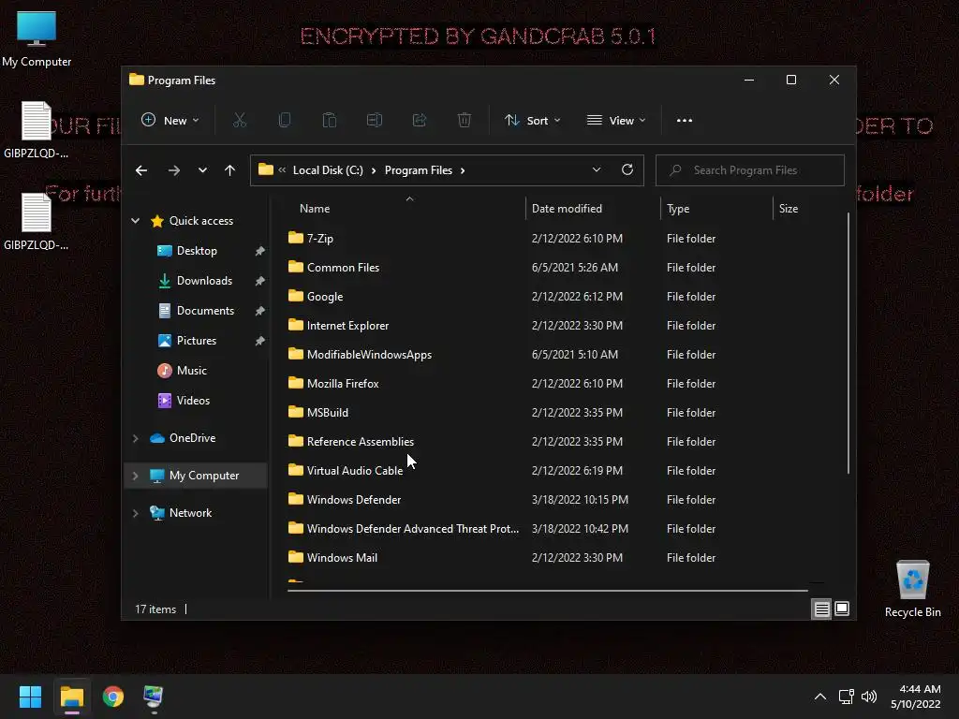Open the New item dropdown
959x719 pixels.
click(x=170, y=121)
